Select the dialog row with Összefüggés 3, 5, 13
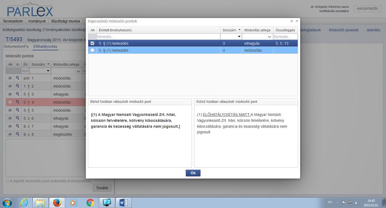386x208 pixels. coord(193,43)
